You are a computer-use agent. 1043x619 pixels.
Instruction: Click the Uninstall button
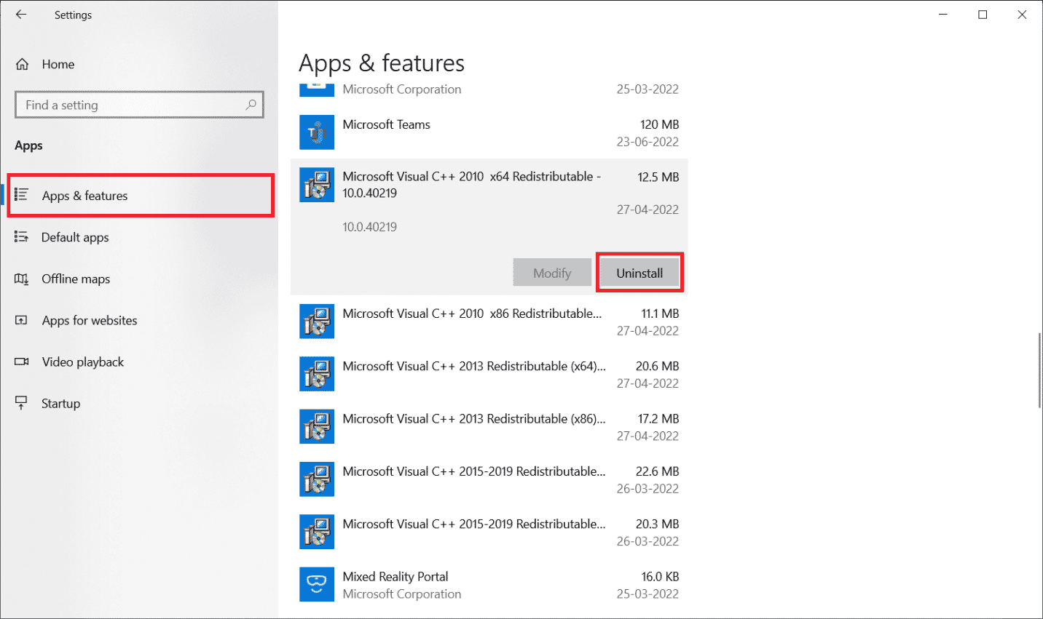click(x=639, y=273)
